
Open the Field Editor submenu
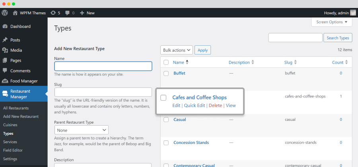pos(13,150)
